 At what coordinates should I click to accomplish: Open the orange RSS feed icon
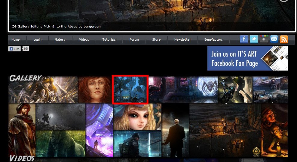click(x=284, y=39)
